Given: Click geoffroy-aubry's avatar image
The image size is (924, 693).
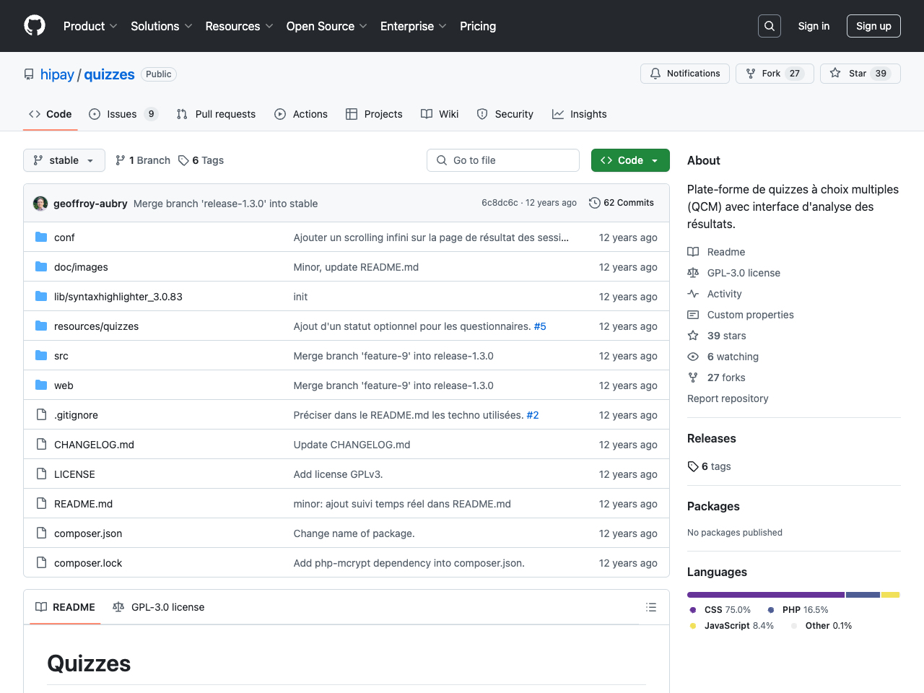Looking at the screenshot, I should tap(40, 204).
